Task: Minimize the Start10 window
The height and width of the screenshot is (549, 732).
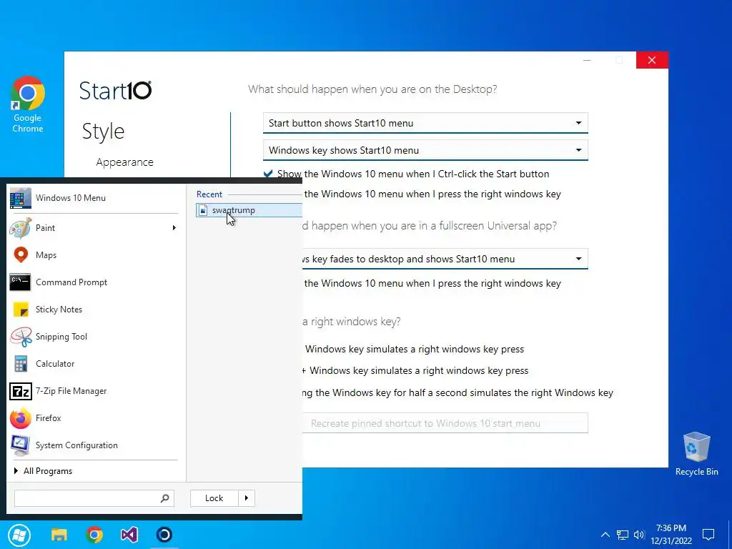Action: coord(588,60)
